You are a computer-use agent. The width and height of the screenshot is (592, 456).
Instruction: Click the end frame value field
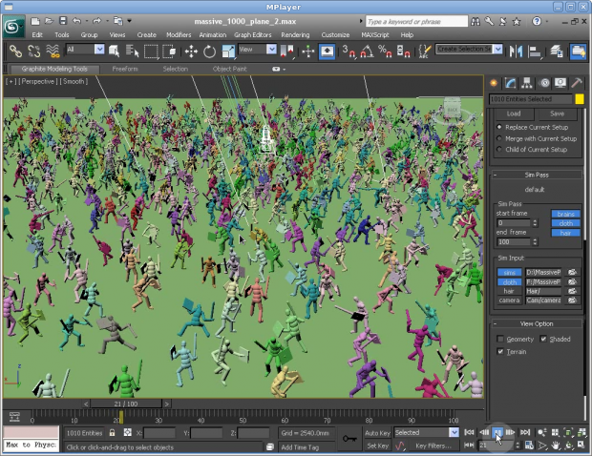tap(514, 241)
